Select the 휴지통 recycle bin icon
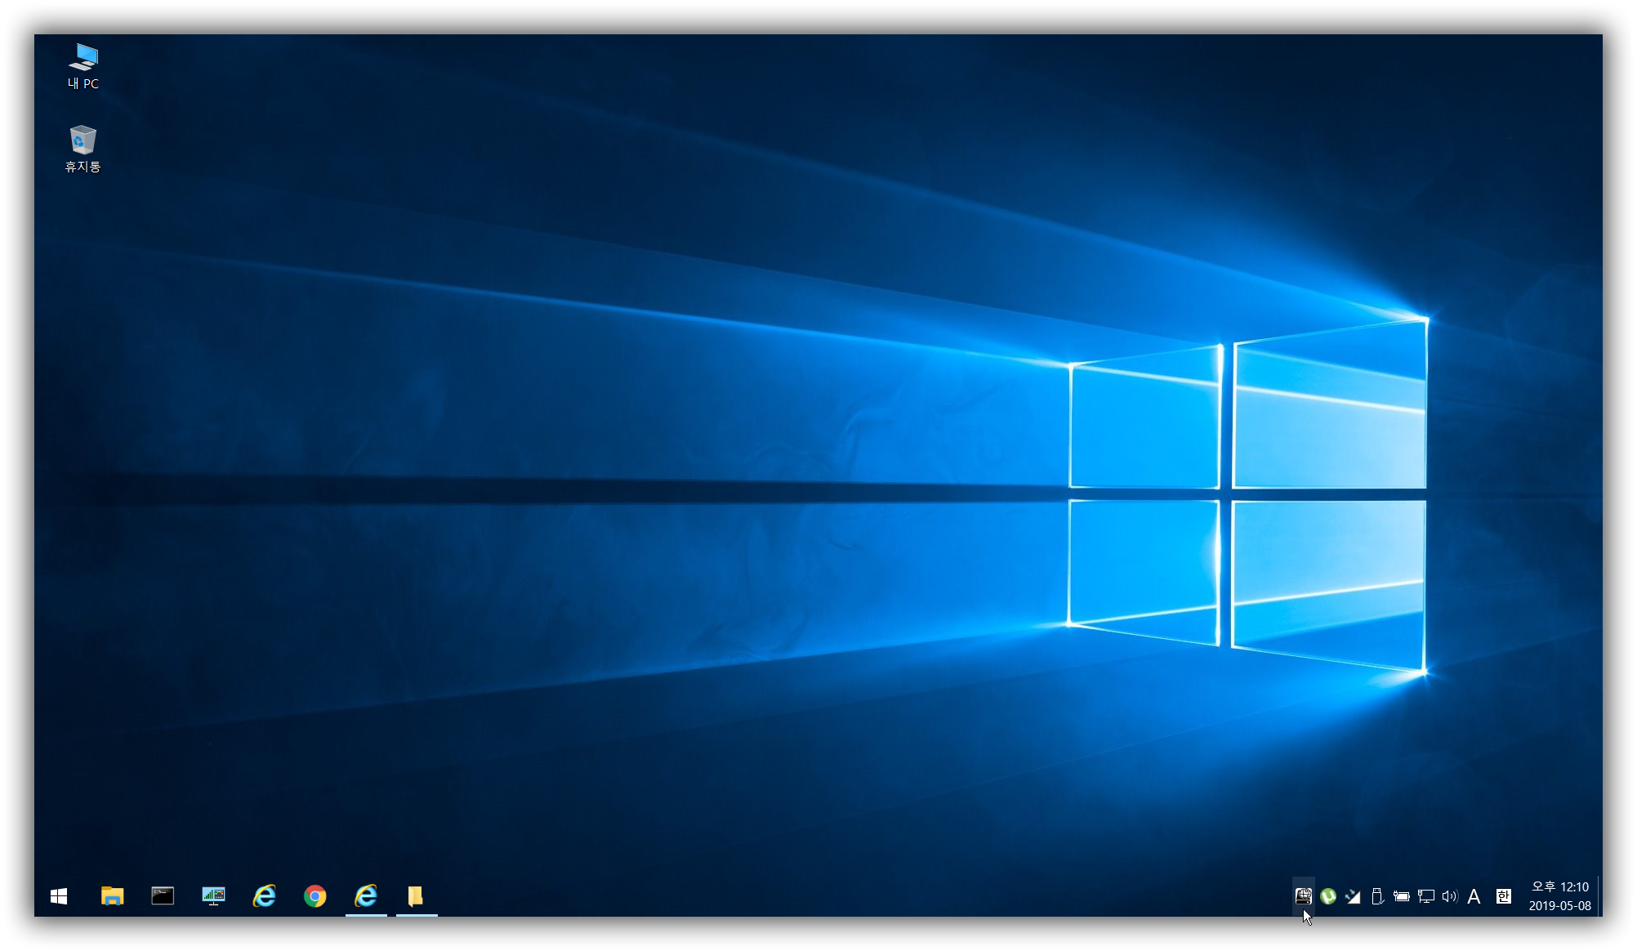Screen dimensions: 1637x951 point(83,149)
